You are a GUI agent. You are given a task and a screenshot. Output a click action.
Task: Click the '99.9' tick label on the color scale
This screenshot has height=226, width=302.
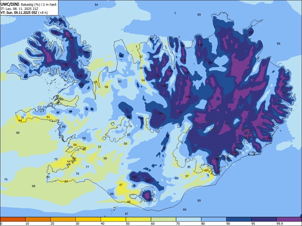[x=279, y=224]
